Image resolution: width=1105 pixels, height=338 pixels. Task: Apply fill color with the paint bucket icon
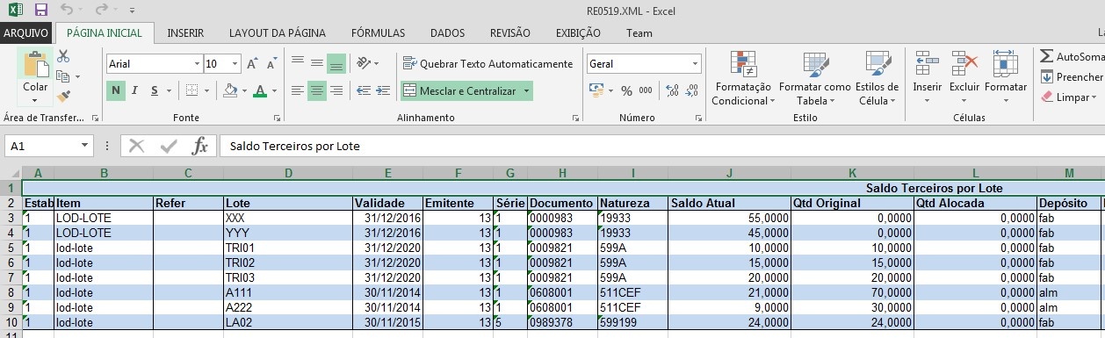tap(229, 90)
